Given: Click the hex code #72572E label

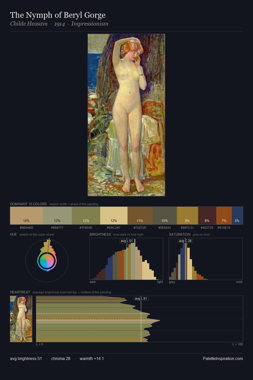Looking at the screenshot, I should coord(140,228).
